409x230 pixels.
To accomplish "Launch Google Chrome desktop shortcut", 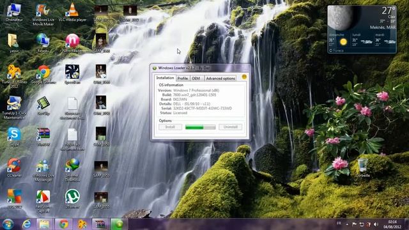I will 43,75.
